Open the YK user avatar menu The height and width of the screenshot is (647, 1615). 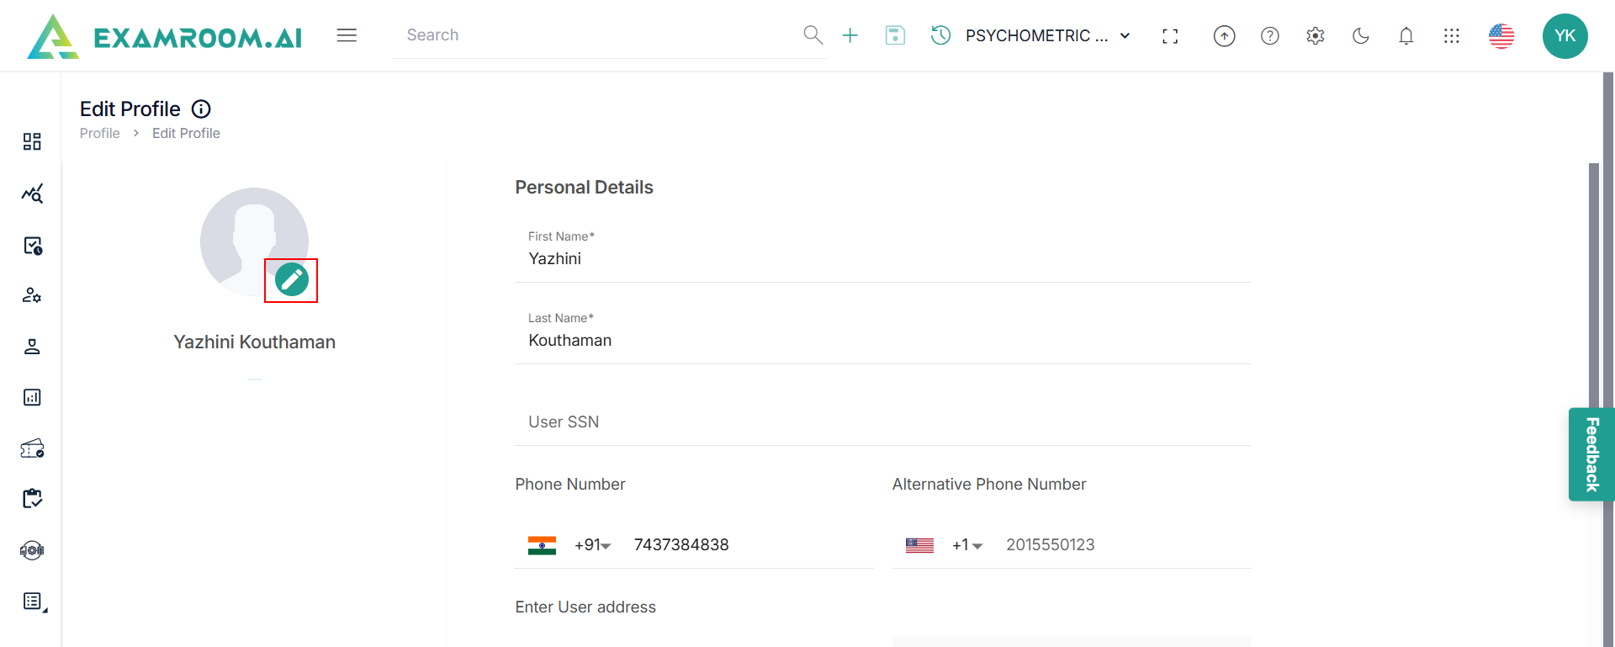(1565, 36)
